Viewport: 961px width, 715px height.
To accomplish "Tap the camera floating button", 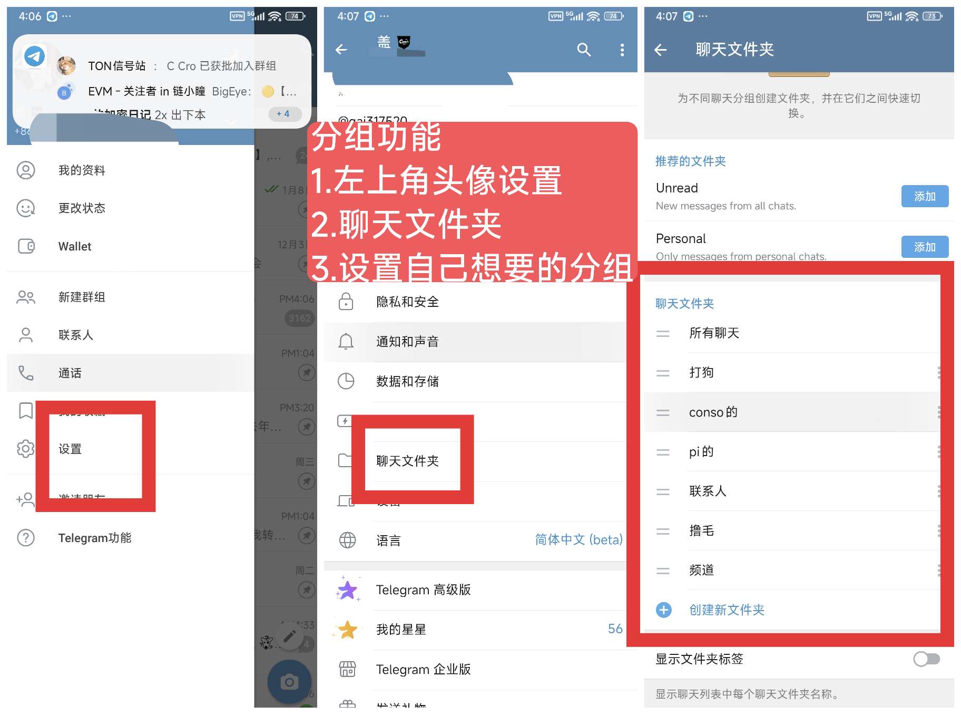I will point(289,682).
